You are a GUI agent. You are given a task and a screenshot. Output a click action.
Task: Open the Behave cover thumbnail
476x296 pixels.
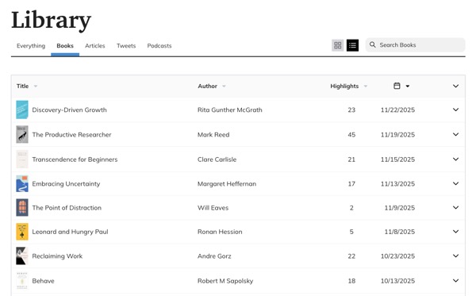[22, 281]
